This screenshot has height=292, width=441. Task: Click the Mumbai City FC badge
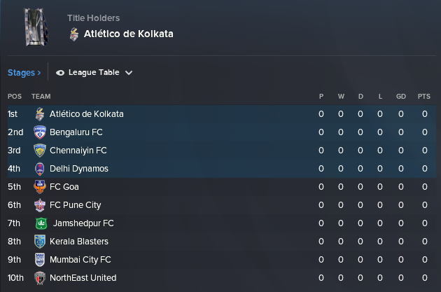tap(40, 260)
